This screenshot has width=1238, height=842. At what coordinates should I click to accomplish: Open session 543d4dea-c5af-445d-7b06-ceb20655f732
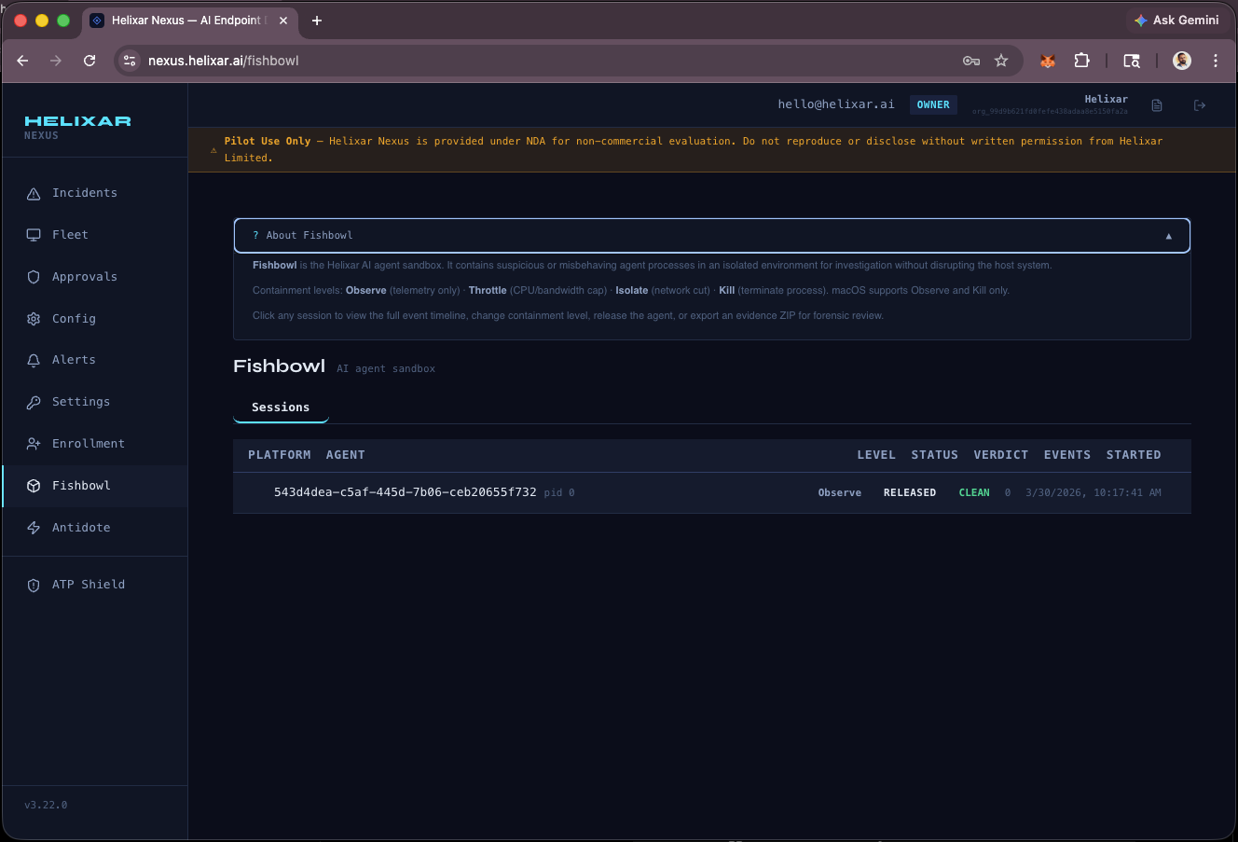(x=405, y=492)
